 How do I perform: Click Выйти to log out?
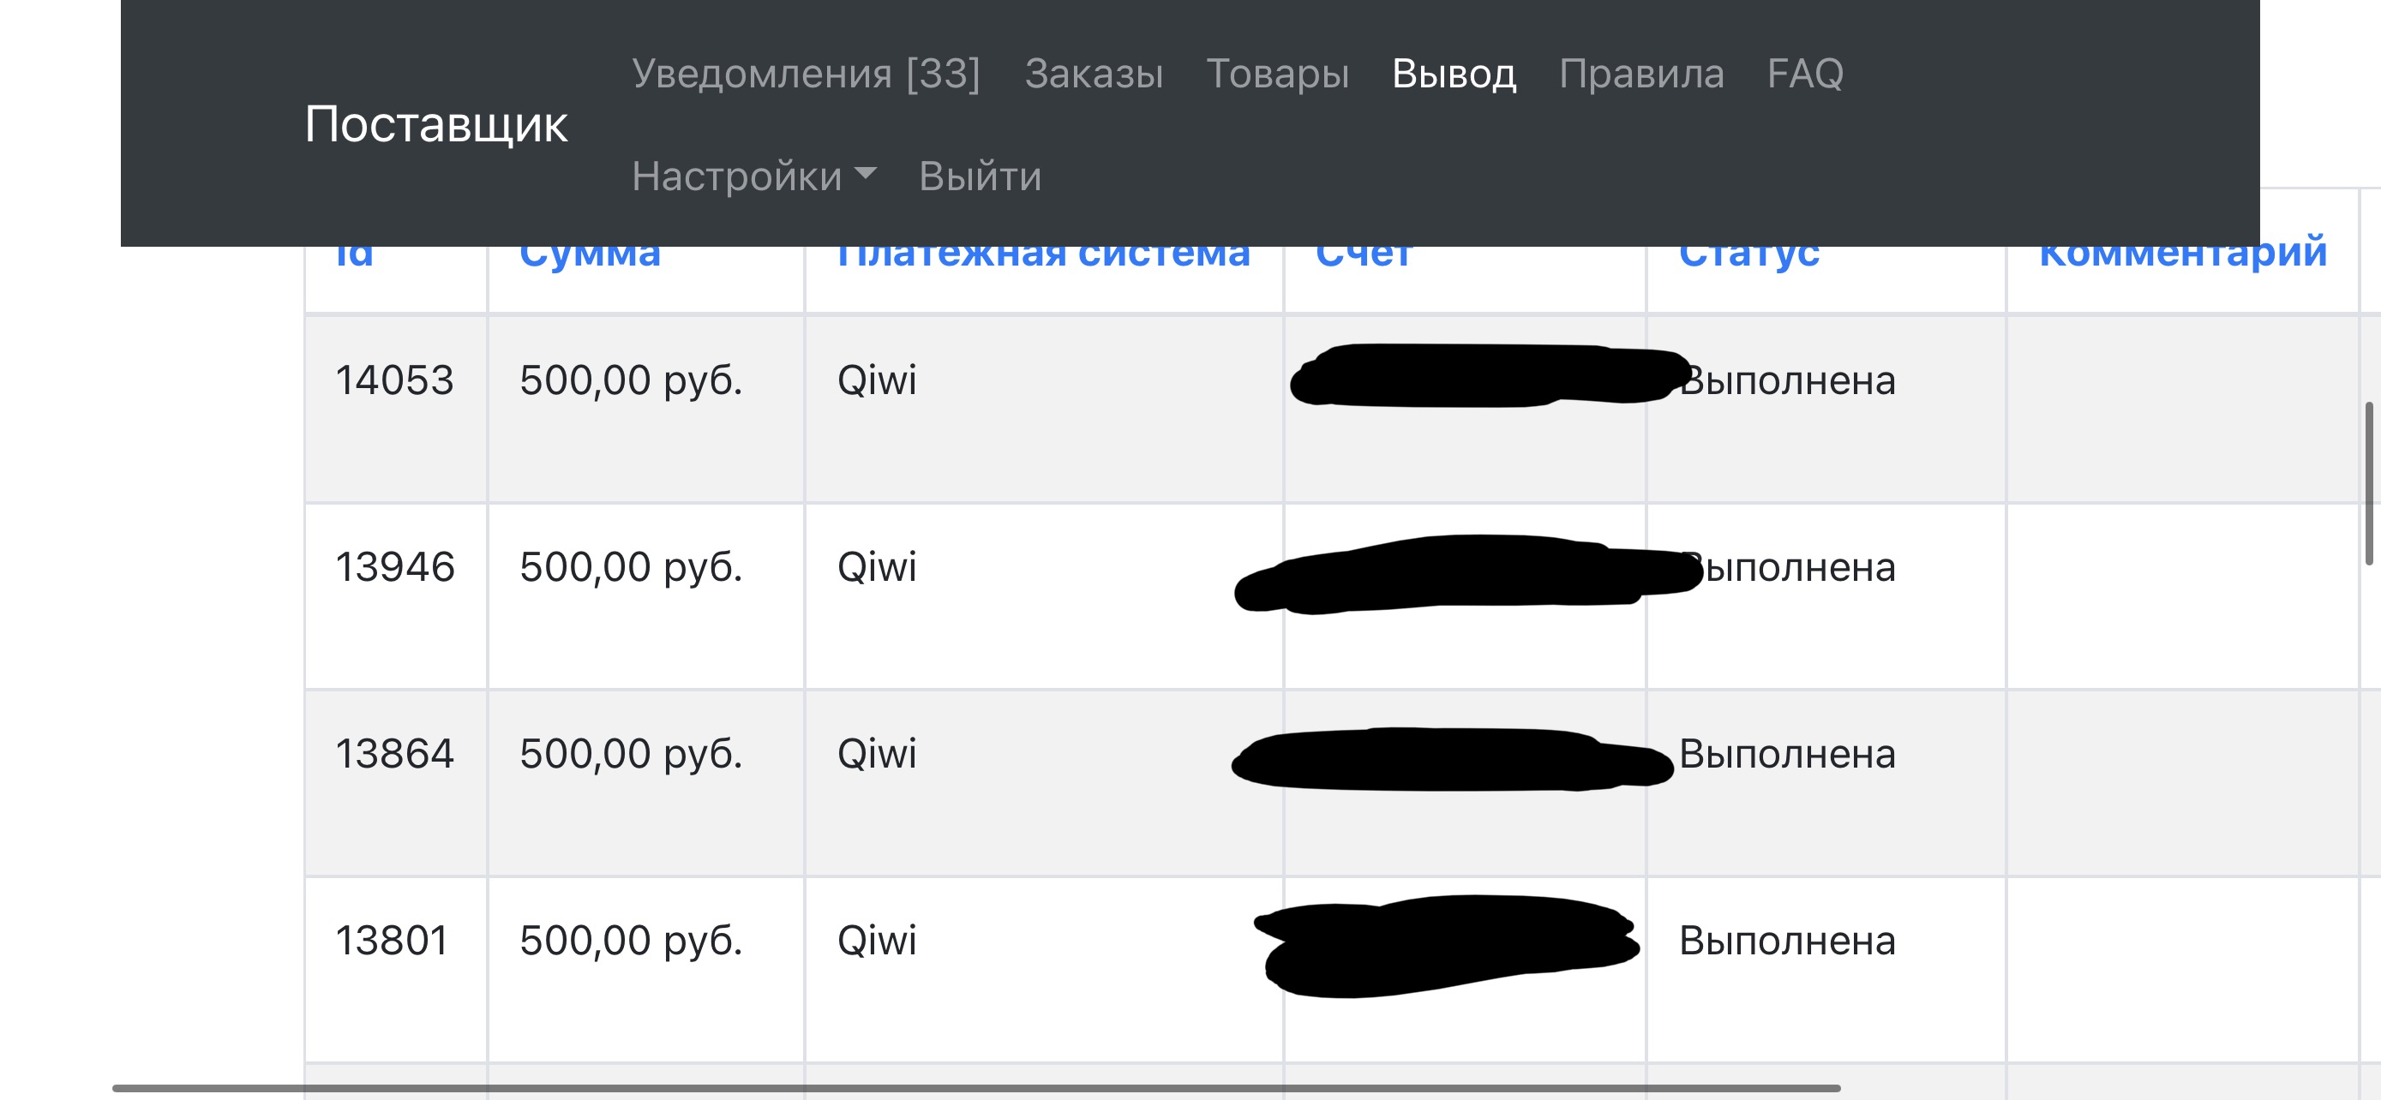pos(980,176)
